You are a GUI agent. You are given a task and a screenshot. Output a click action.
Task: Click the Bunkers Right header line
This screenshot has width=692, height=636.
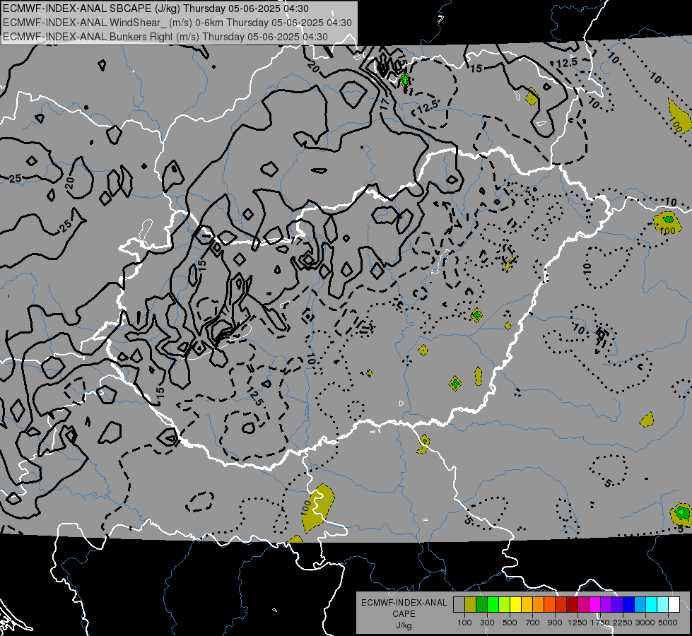[165, 37]
